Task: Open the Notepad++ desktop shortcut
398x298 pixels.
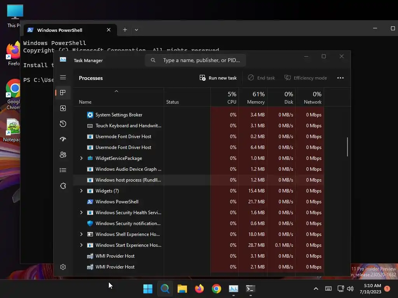Action: (x=12, y=130)
